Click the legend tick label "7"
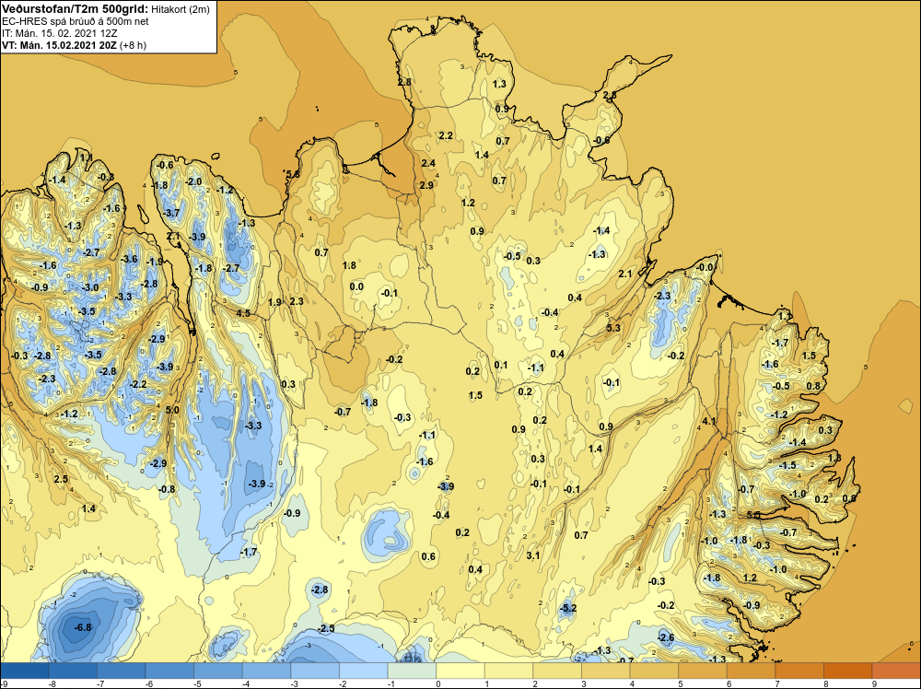 click(777, 684)
